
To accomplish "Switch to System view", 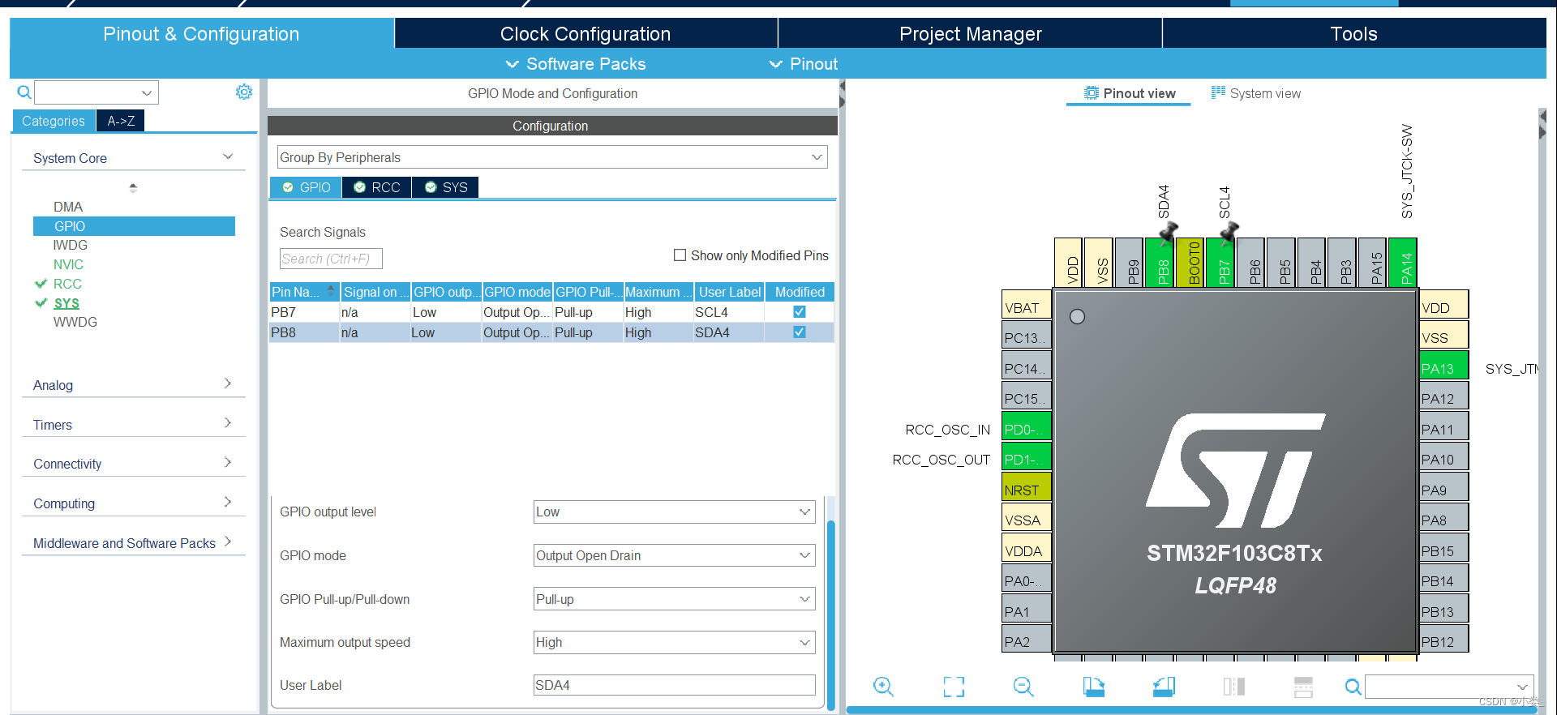I will coord(1255,93).
